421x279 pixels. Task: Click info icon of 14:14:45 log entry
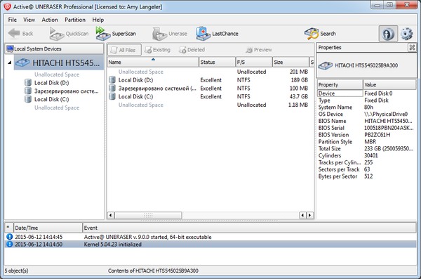pos(9,237)
